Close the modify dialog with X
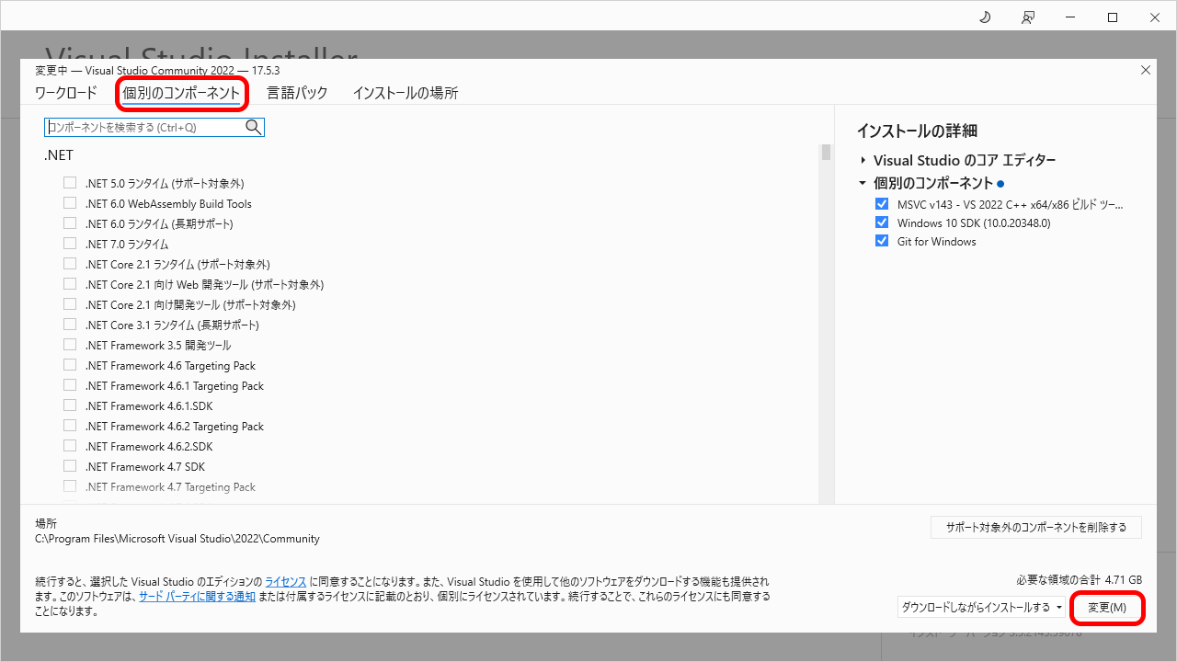1177x662 pixels. 1145,70
